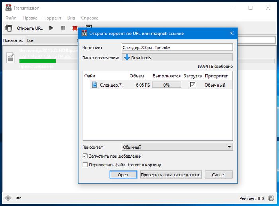
Task: Enable 'Переместить файл .torrent в корзину'
Action: (x=85, y=164)
